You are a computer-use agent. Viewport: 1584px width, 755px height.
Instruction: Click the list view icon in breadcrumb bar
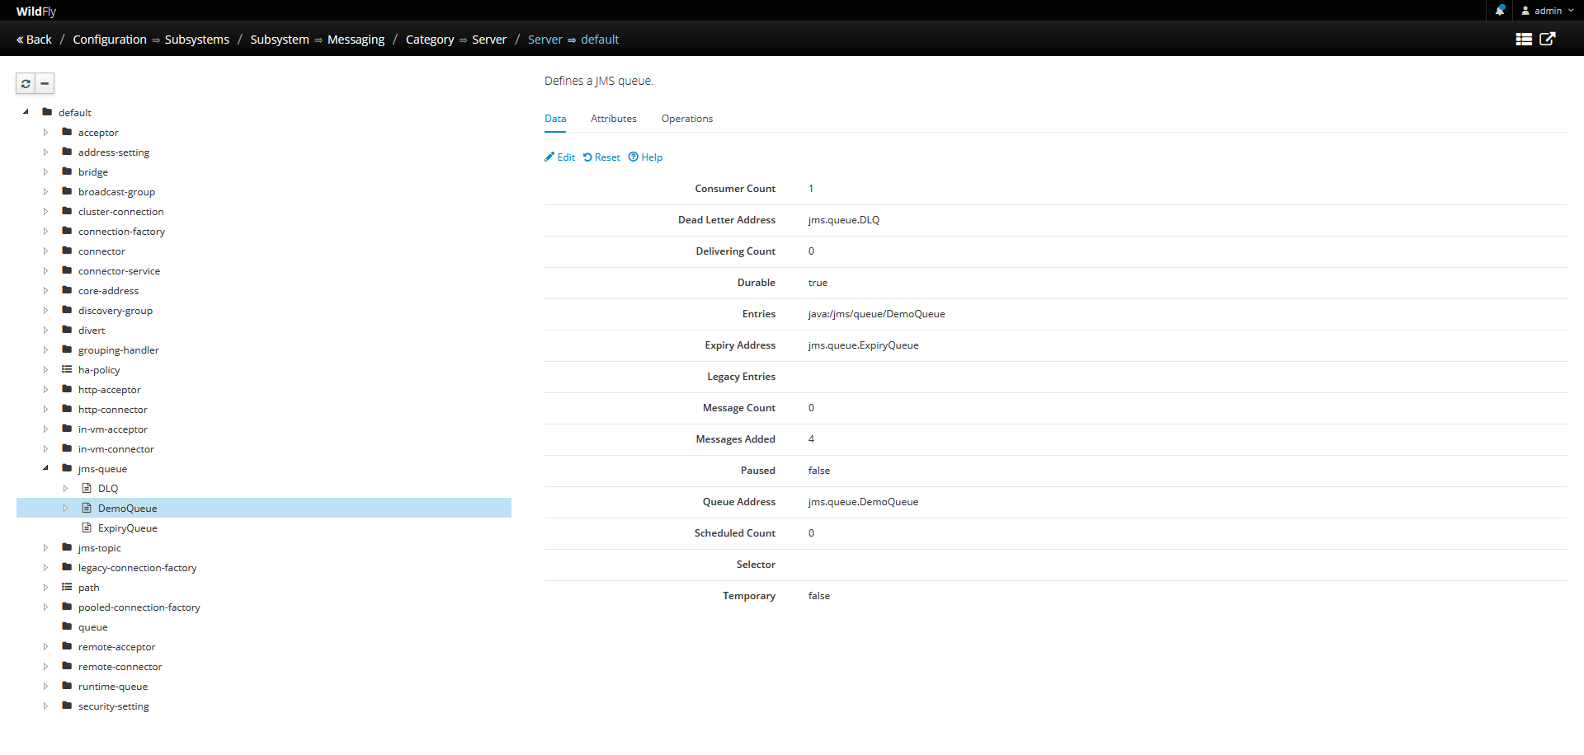1524,40
